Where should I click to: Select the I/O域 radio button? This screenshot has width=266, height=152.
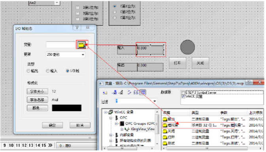click(68, 71)
